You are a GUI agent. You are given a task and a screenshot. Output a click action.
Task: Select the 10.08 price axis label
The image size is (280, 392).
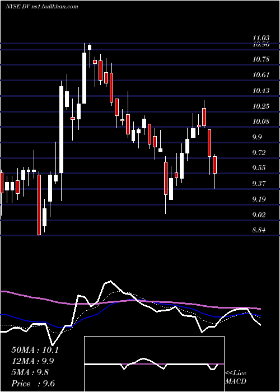(x=261, y=122)
